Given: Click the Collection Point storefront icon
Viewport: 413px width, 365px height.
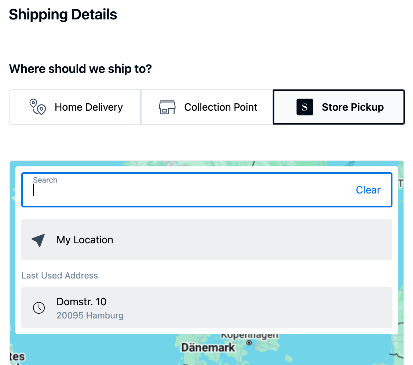Looking at the screenshot, I should click(167, 107).
